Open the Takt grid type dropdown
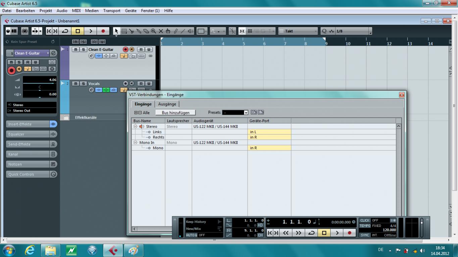 [x=298, y=31]
